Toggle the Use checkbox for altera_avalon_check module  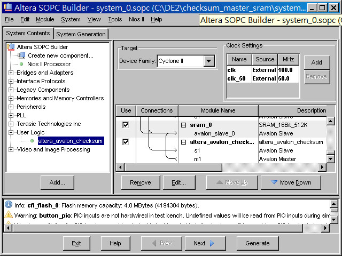point(126,142)
